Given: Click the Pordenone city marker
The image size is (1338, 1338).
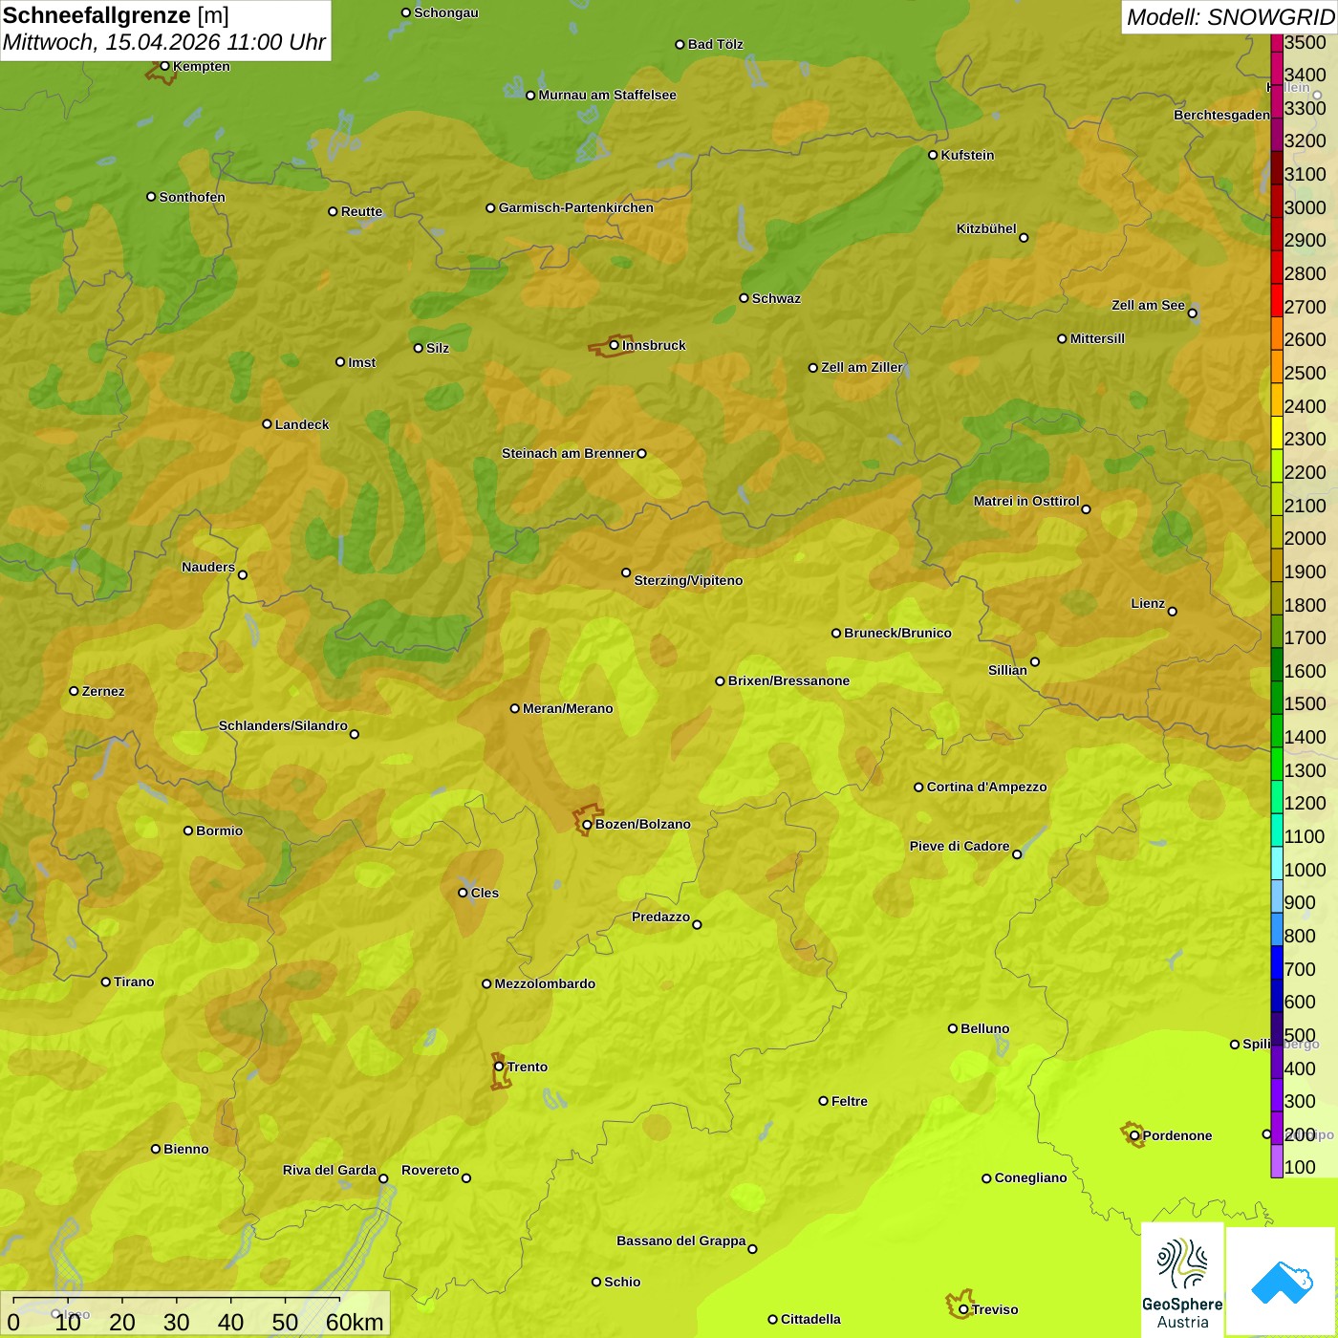Looking at the screenshot, I should (x=1134, y=1135).
